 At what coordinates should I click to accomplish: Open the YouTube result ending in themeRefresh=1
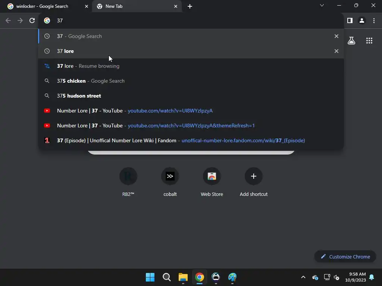point(191,125)
